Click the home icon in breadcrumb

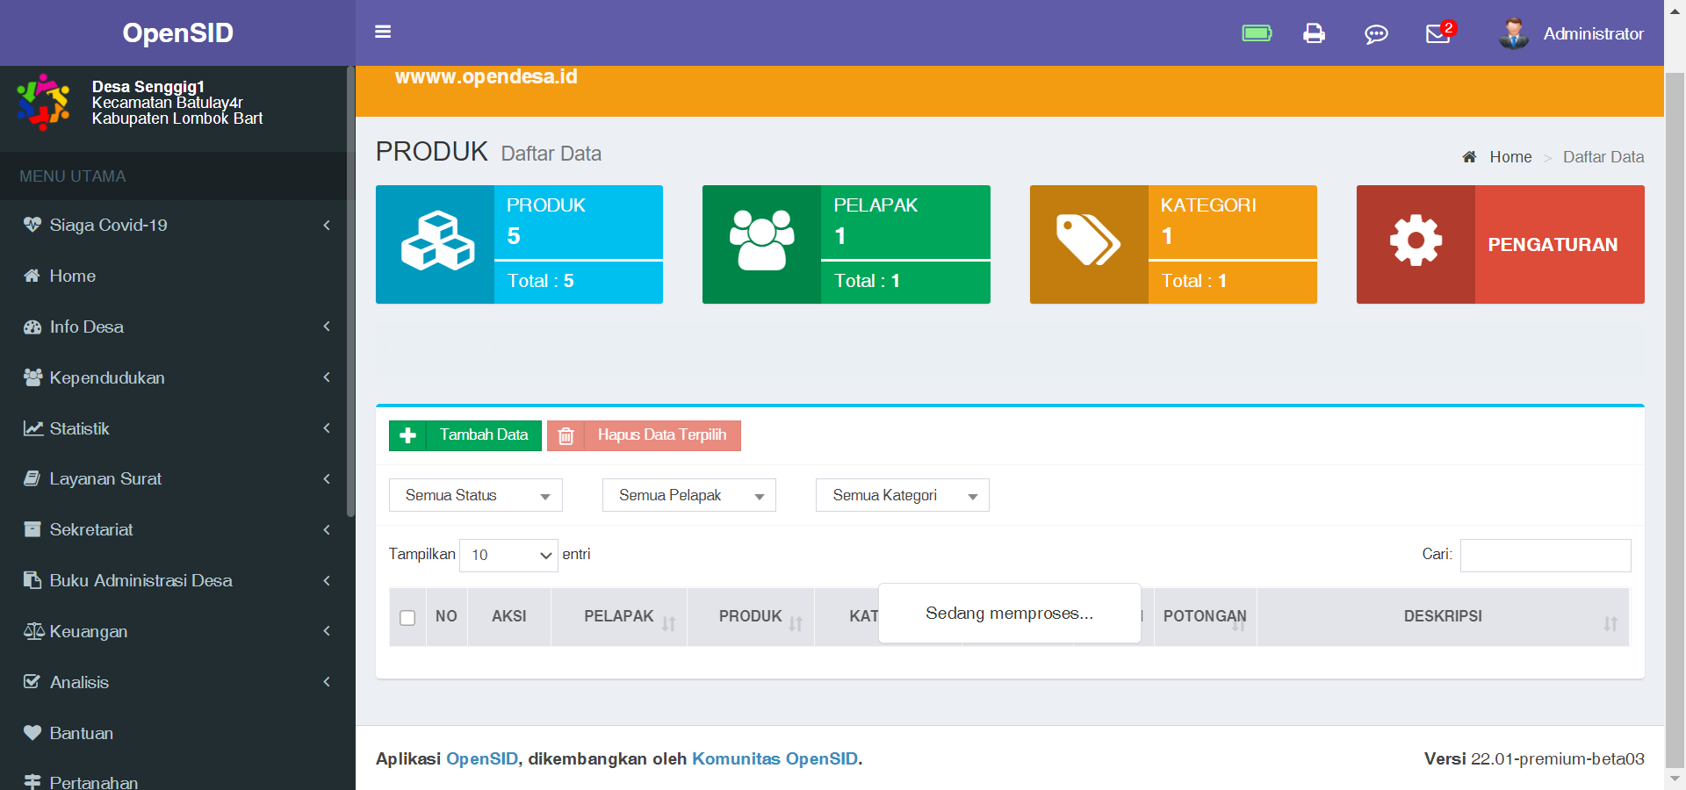1469,157
